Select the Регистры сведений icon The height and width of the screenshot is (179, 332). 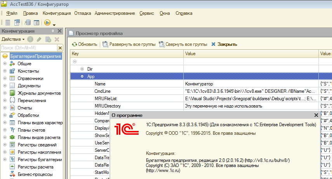pyautogui.click(x=12, y=145)
